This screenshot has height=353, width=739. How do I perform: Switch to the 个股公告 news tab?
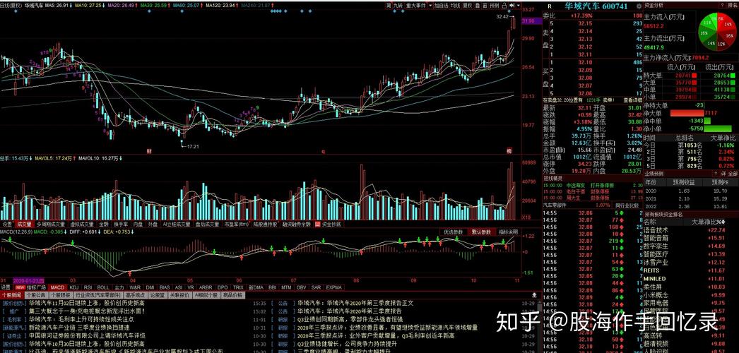pos(36,295)
